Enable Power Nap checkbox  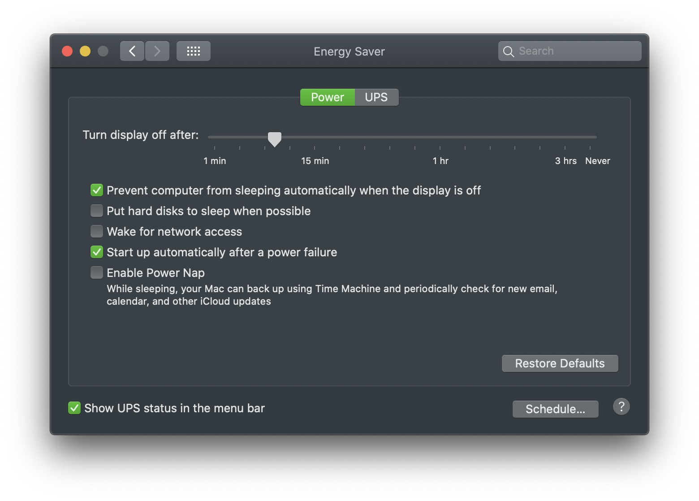pyautogui.click(x=97, y=272)
